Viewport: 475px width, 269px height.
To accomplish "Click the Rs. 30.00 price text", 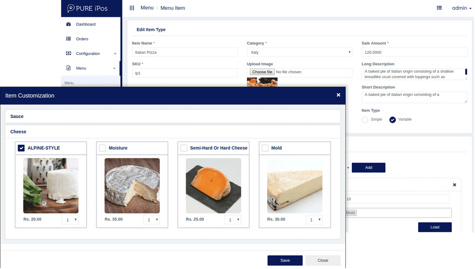I will (x=276, y=220).
